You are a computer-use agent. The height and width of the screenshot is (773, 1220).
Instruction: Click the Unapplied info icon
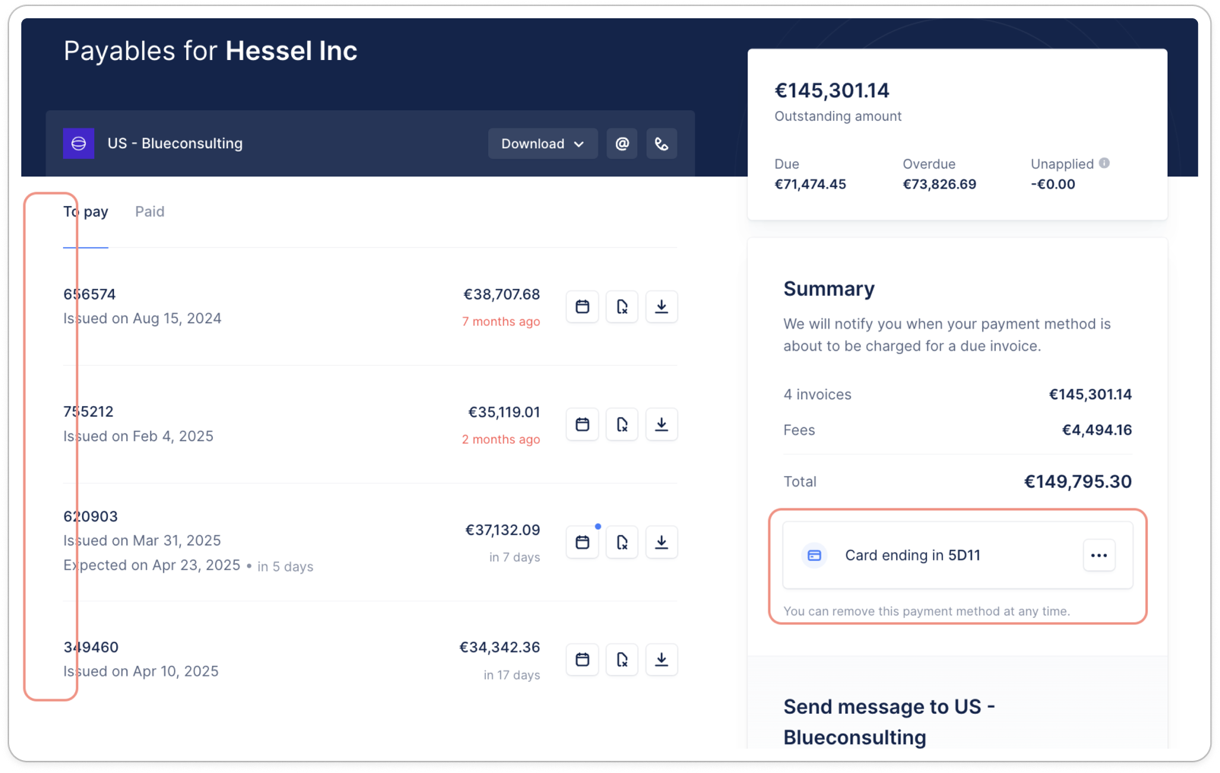pyautogui.click(x=1104, y=163)
